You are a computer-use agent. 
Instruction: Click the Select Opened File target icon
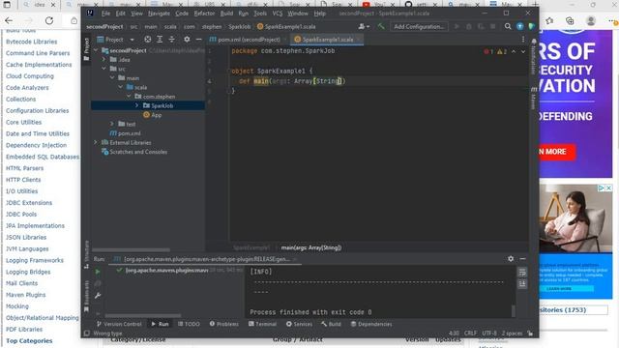[147, 40]
